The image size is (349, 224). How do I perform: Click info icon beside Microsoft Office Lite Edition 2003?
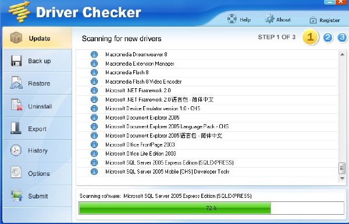[94, 153]
